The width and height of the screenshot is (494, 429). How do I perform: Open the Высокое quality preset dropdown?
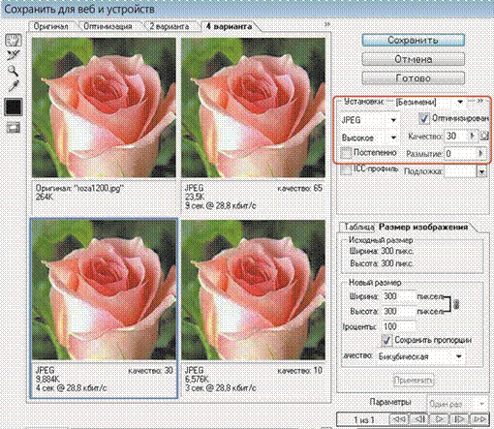coord(370,138)
